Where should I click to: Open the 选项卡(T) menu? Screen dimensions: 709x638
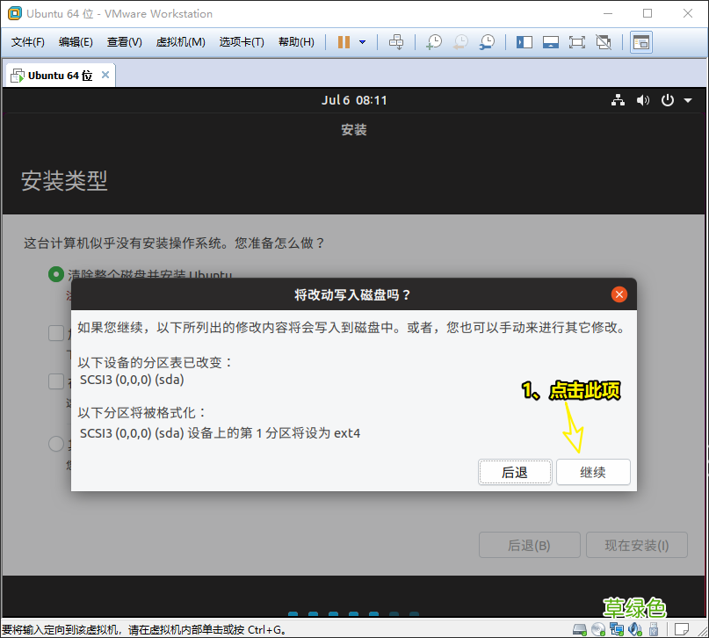point(242,42)
